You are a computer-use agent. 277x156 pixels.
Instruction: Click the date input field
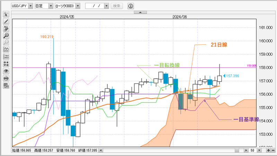(x=95, y=6)
